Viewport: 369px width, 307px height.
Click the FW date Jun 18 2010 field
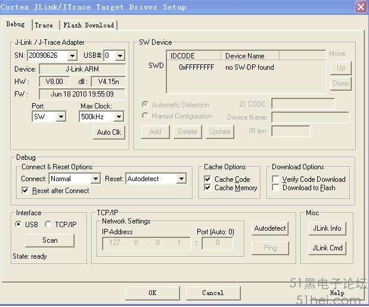coord(82,94)
